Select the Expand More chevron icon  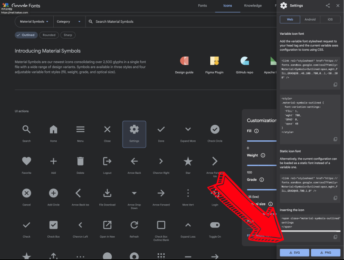click(x=188, y=130)
